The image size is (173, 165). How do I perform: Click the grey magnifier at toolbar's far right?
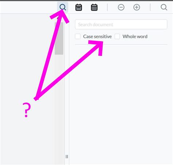click(164, 7)
